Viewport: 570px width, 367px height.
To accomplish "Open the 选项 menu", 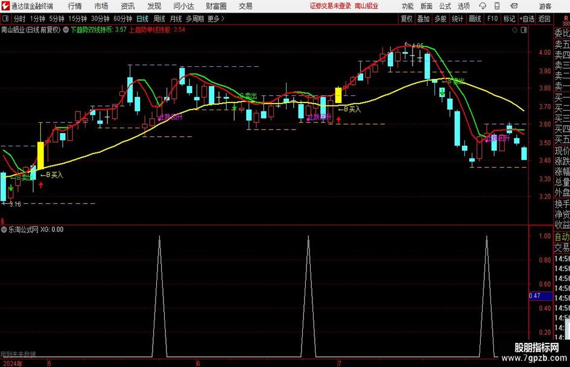I will pyautogui.click(x=463, y=6).
